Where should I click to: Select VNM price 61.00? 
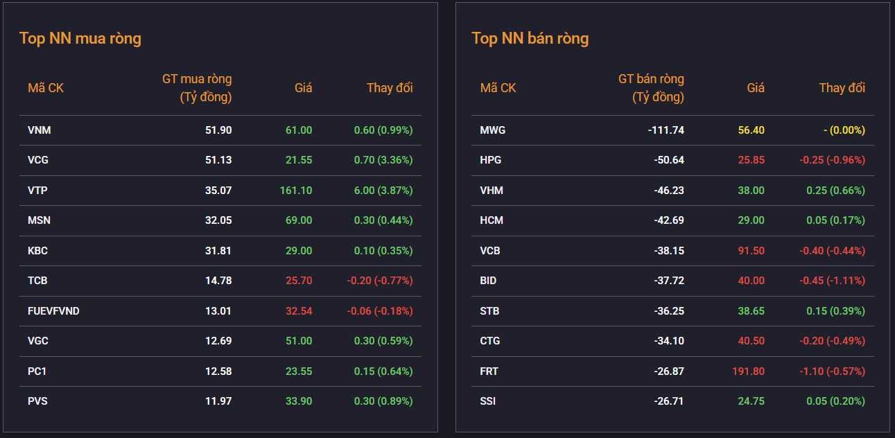pos(299,130)
